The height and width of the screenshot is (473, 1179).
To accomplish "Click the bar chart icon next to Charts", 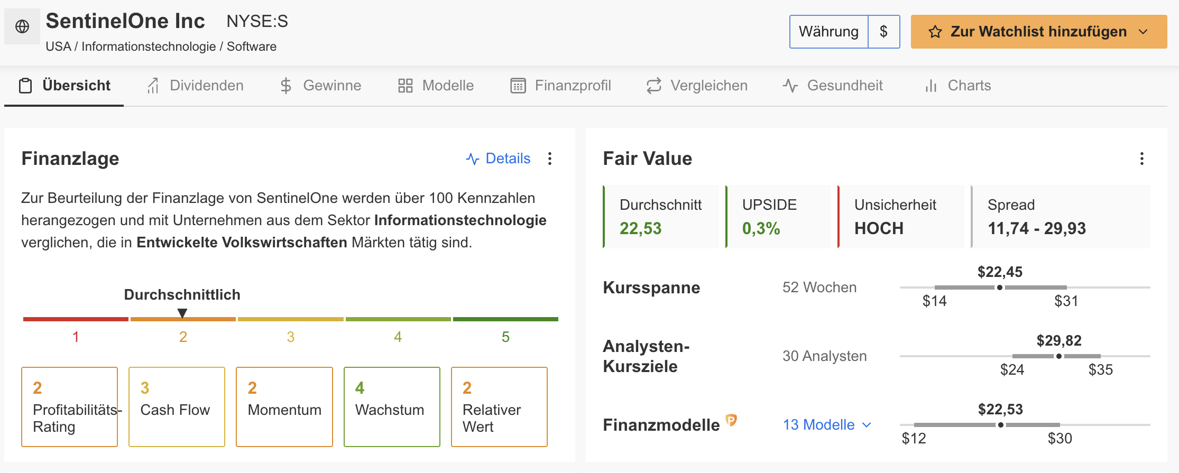I will 931,86.
